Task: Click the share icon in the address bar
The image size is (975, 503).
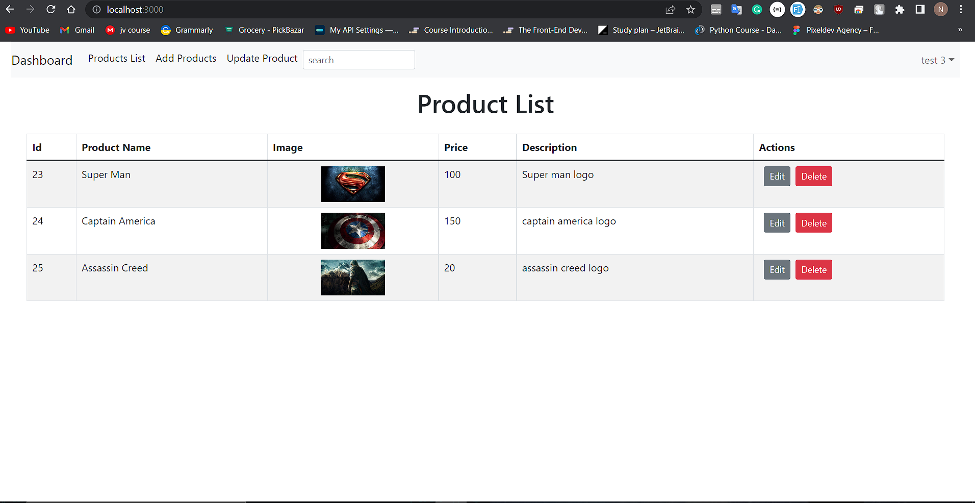Action: [670, 9]
